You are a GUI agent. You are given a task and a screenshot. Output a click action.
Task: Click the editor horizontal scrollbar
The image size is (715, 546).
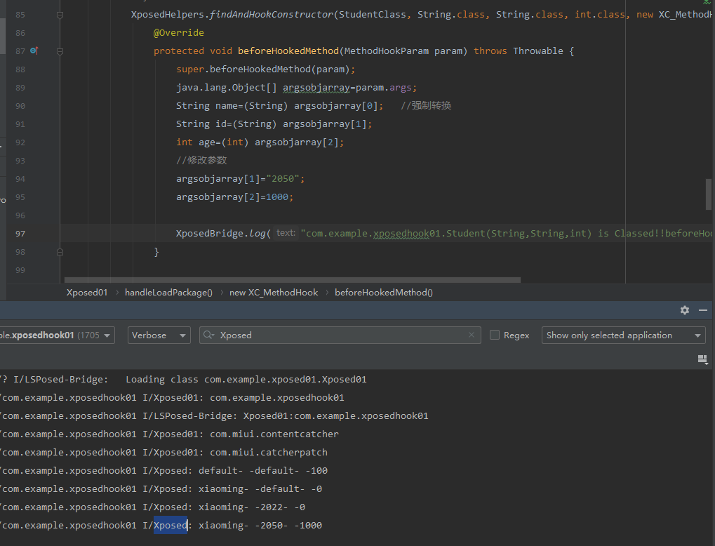[293, 279]
